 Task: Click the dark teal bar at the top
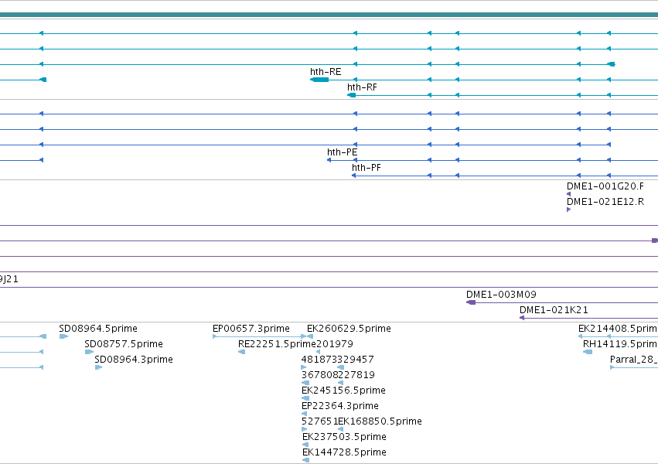tap(329, 15)
